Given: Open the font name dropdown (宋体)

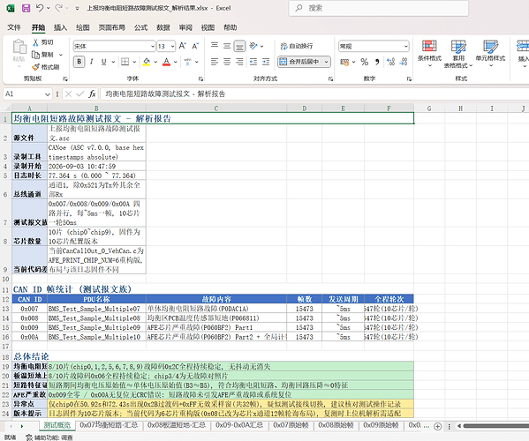Looking at the screenshot, I should pos(153,46).
